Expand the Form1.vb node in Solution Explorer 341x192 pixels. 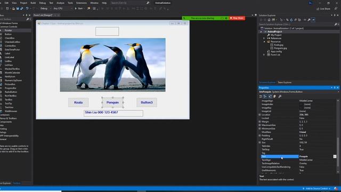264,55
